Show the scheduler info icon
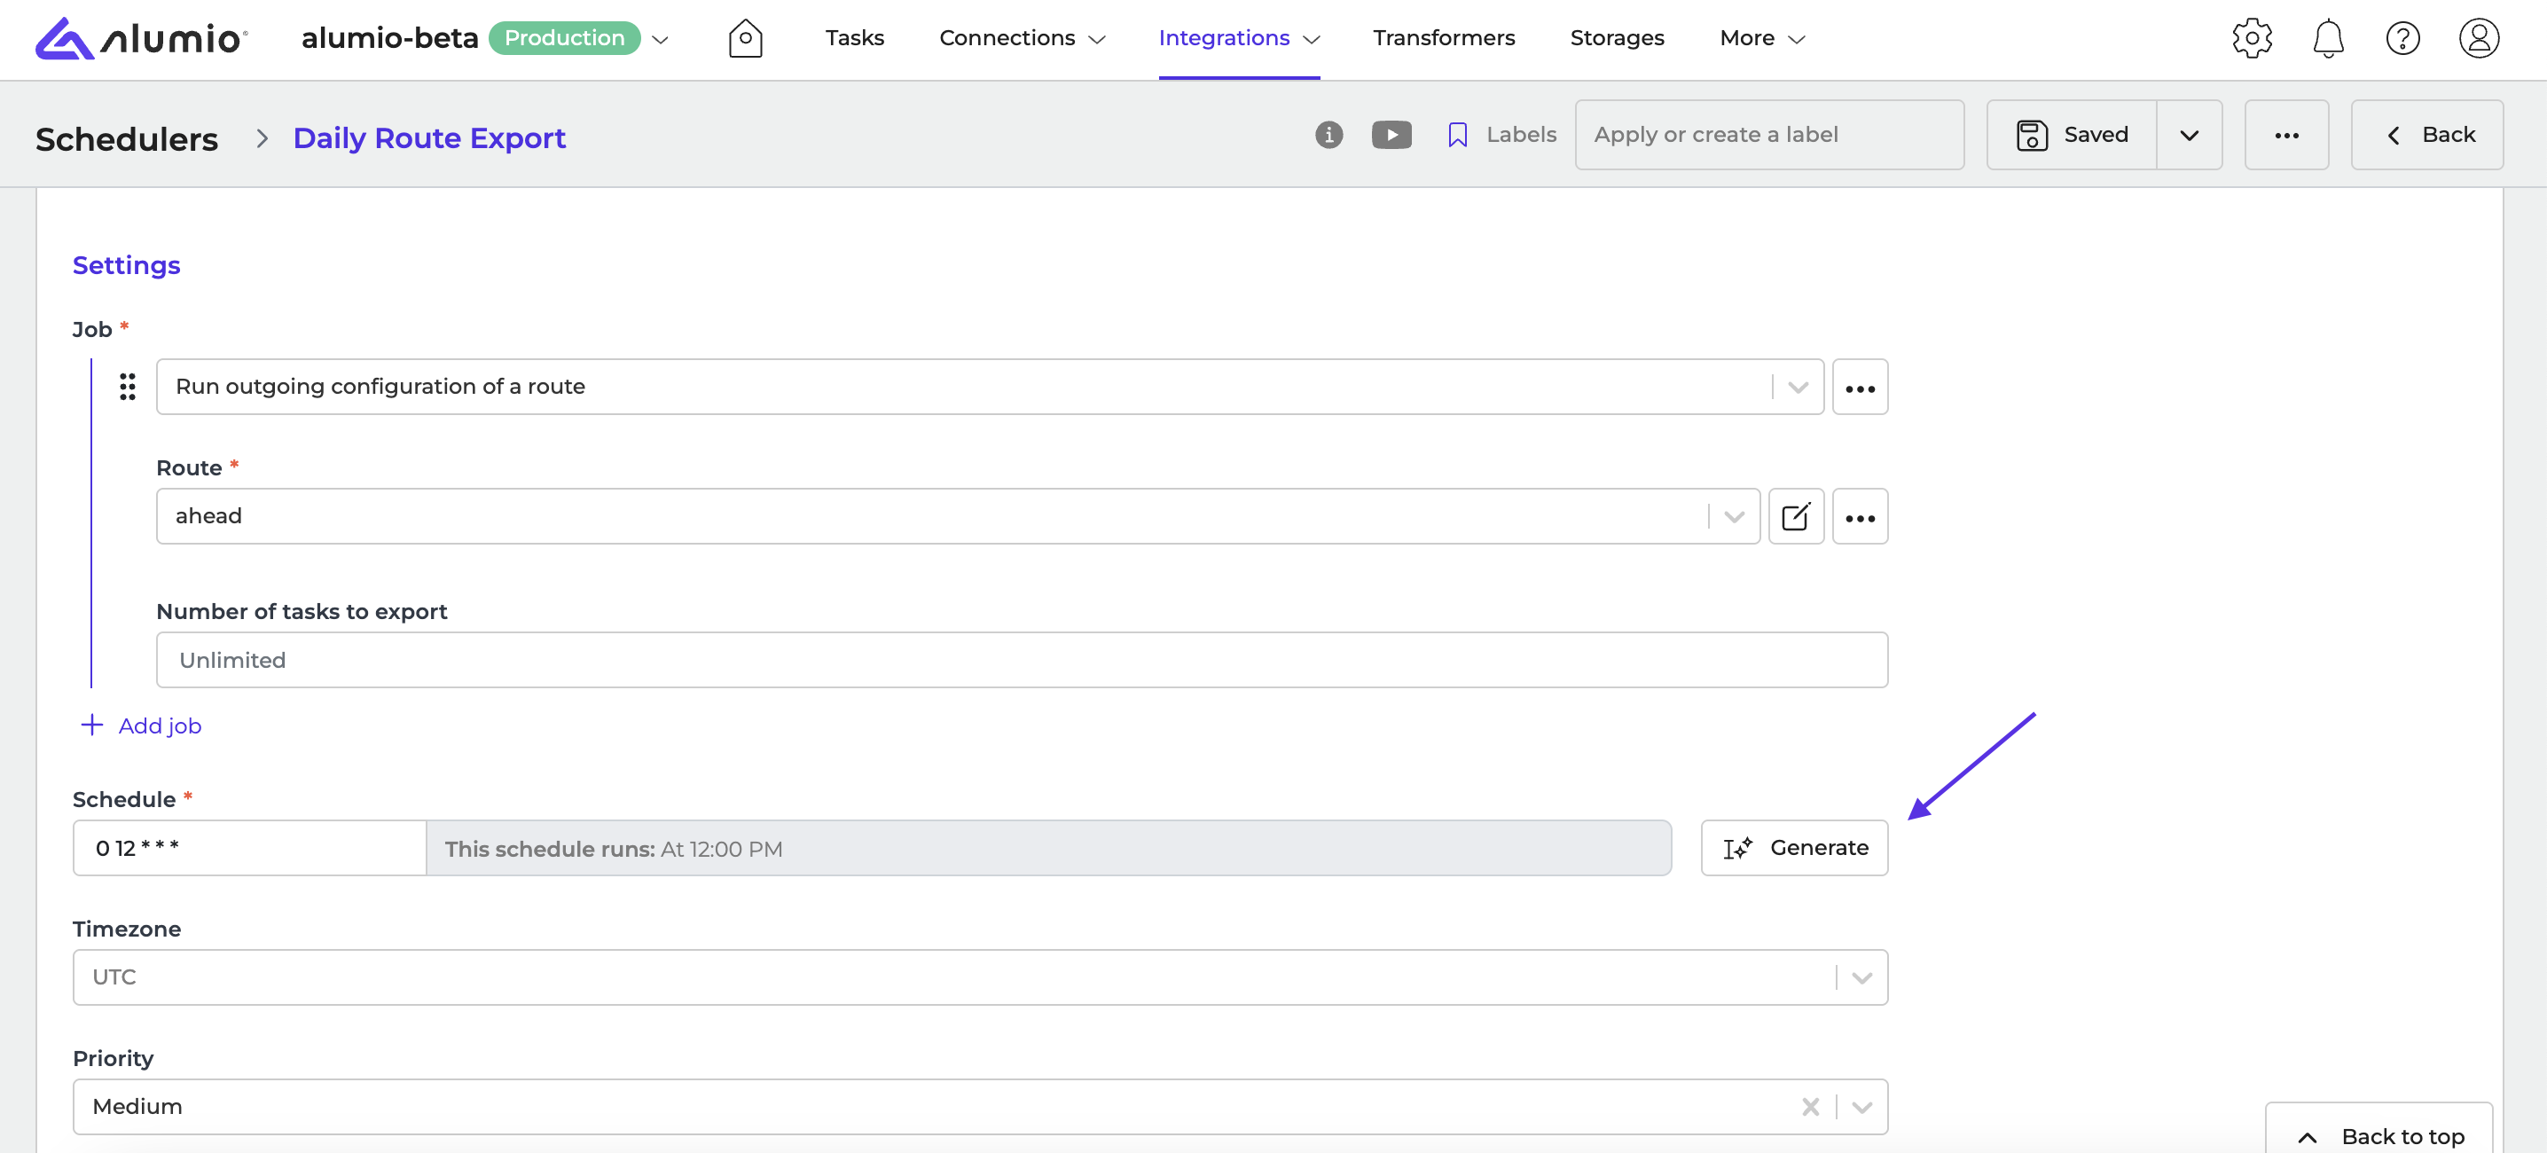This screenshot has height=1153, width=2547. [1328, 135]
